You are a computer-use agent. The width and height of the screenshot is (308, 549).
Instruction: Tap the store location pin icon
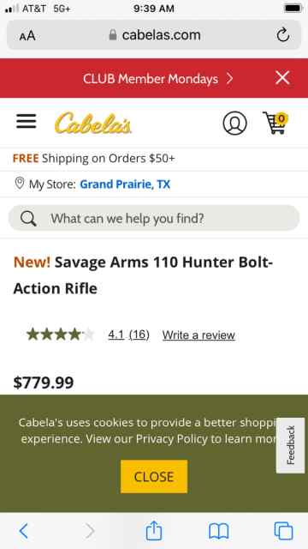click(x=20, y=183)
